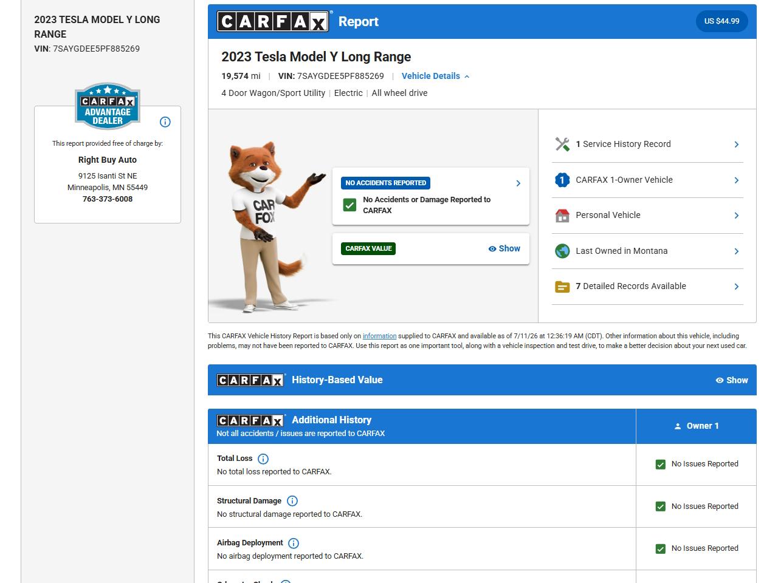Show the CARFAX Value via eye toggle

click(504, 248)
